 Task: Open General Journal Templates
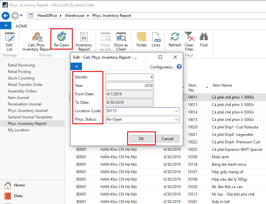[x=30, y=117]
